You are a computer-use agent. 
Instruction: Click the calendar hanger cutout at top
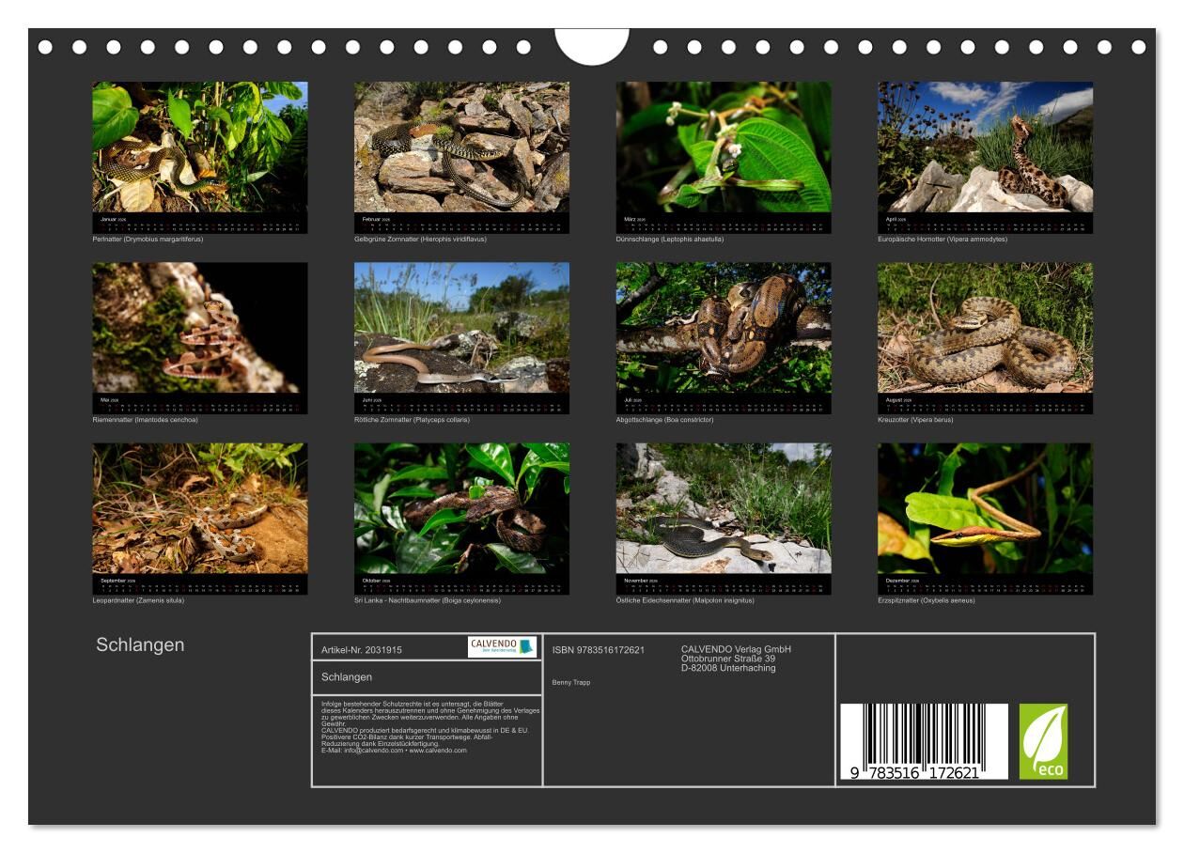point(592,44)
